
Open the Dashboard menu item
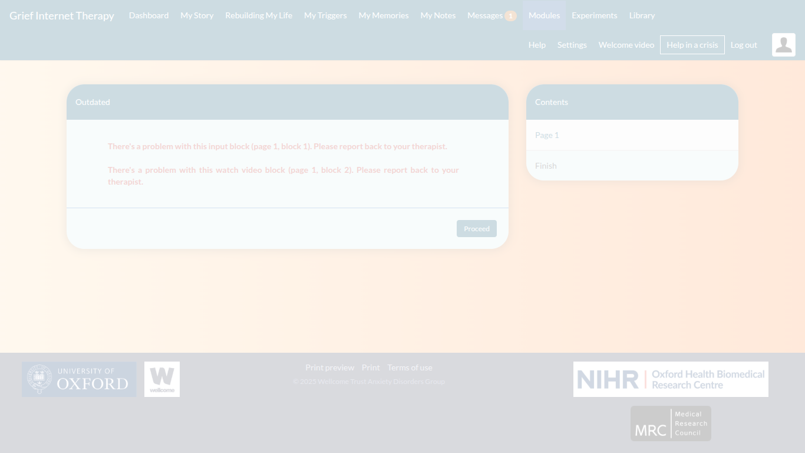(x=149, y=15)
